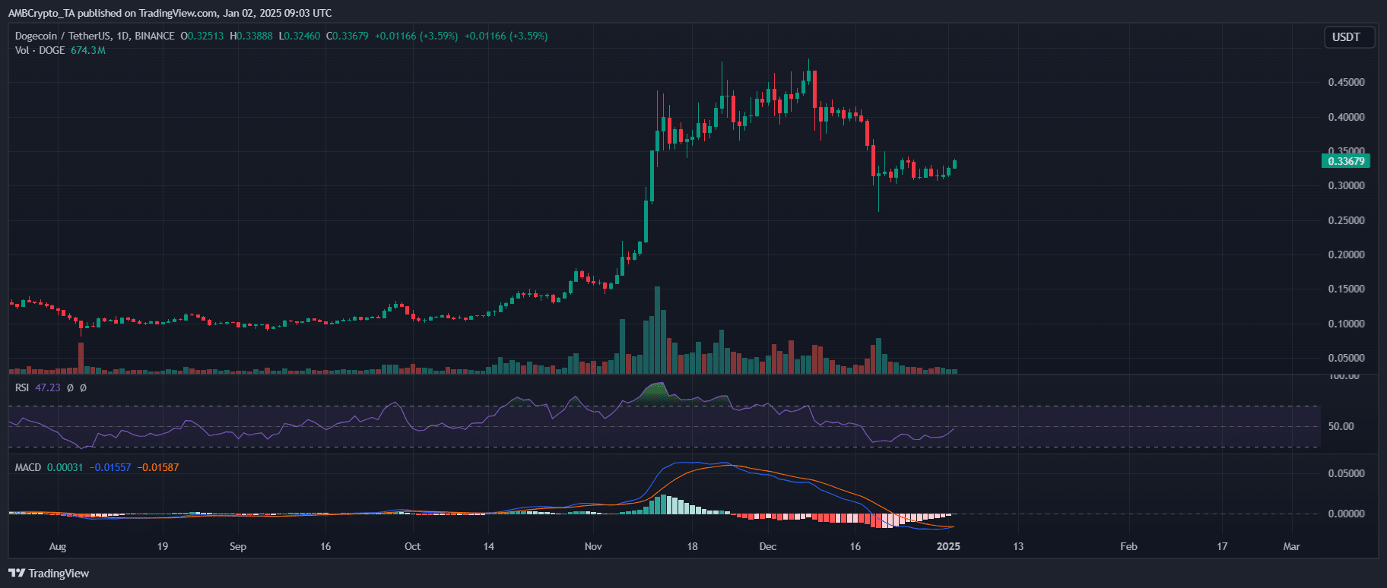Click the 13 date label after 2025
The height and width of the screenshot is (588, 1387).
coord(1017,546)
